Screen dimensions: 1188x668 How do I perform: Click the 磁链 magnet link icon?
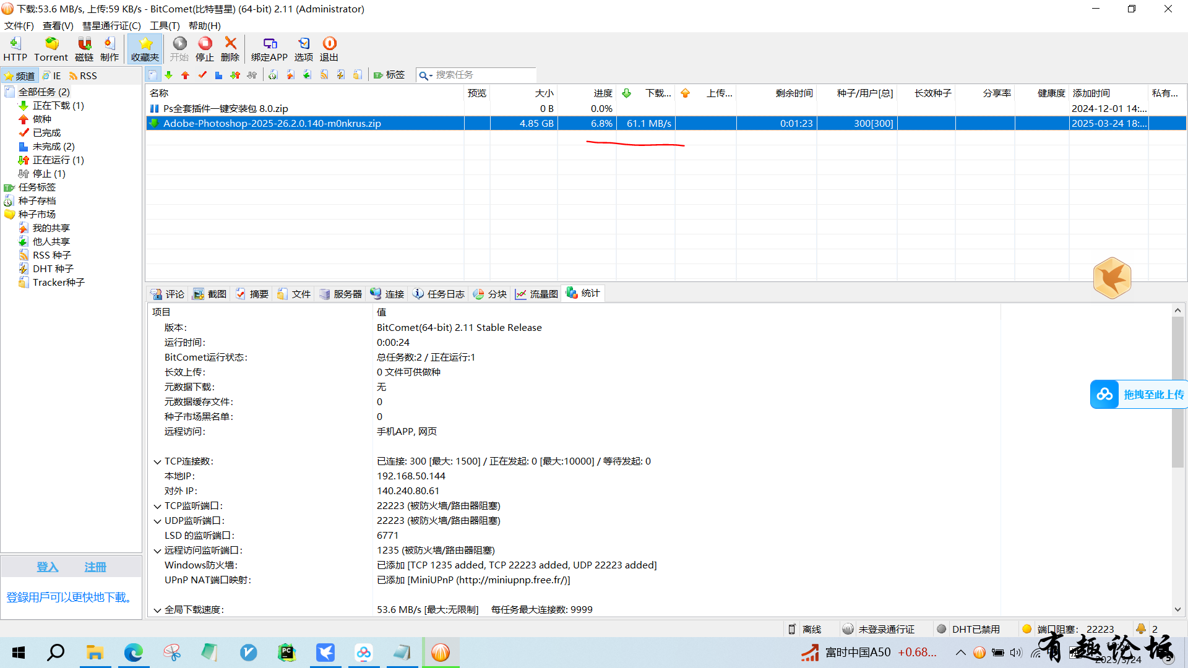(84, 49)
